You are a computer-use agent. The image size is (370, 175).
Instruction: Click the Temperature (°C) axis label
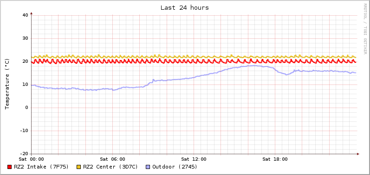tap(7, 84)
